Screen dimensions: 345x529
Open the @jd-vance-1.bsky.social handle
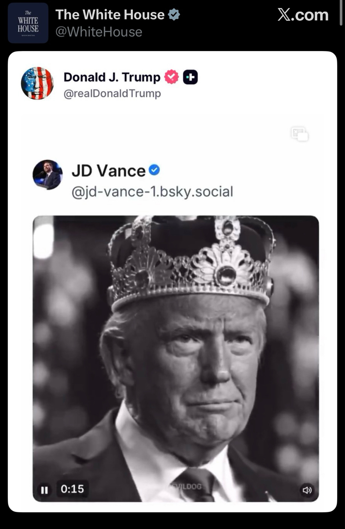pyautogui.click(x=152, y=192)
